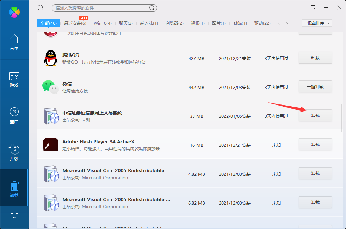Uninstall Visual C++ 2005 6.82 MB entry
The height and width of the screenshot is (229, 346).
point(315,203)
